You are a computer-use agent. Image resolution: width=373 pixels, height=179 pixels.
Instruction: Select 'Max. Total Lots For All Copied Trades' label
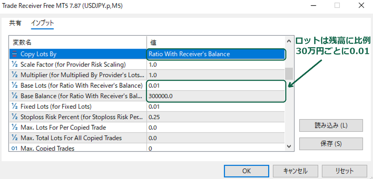pyautogui.click(x=71, y=138)
